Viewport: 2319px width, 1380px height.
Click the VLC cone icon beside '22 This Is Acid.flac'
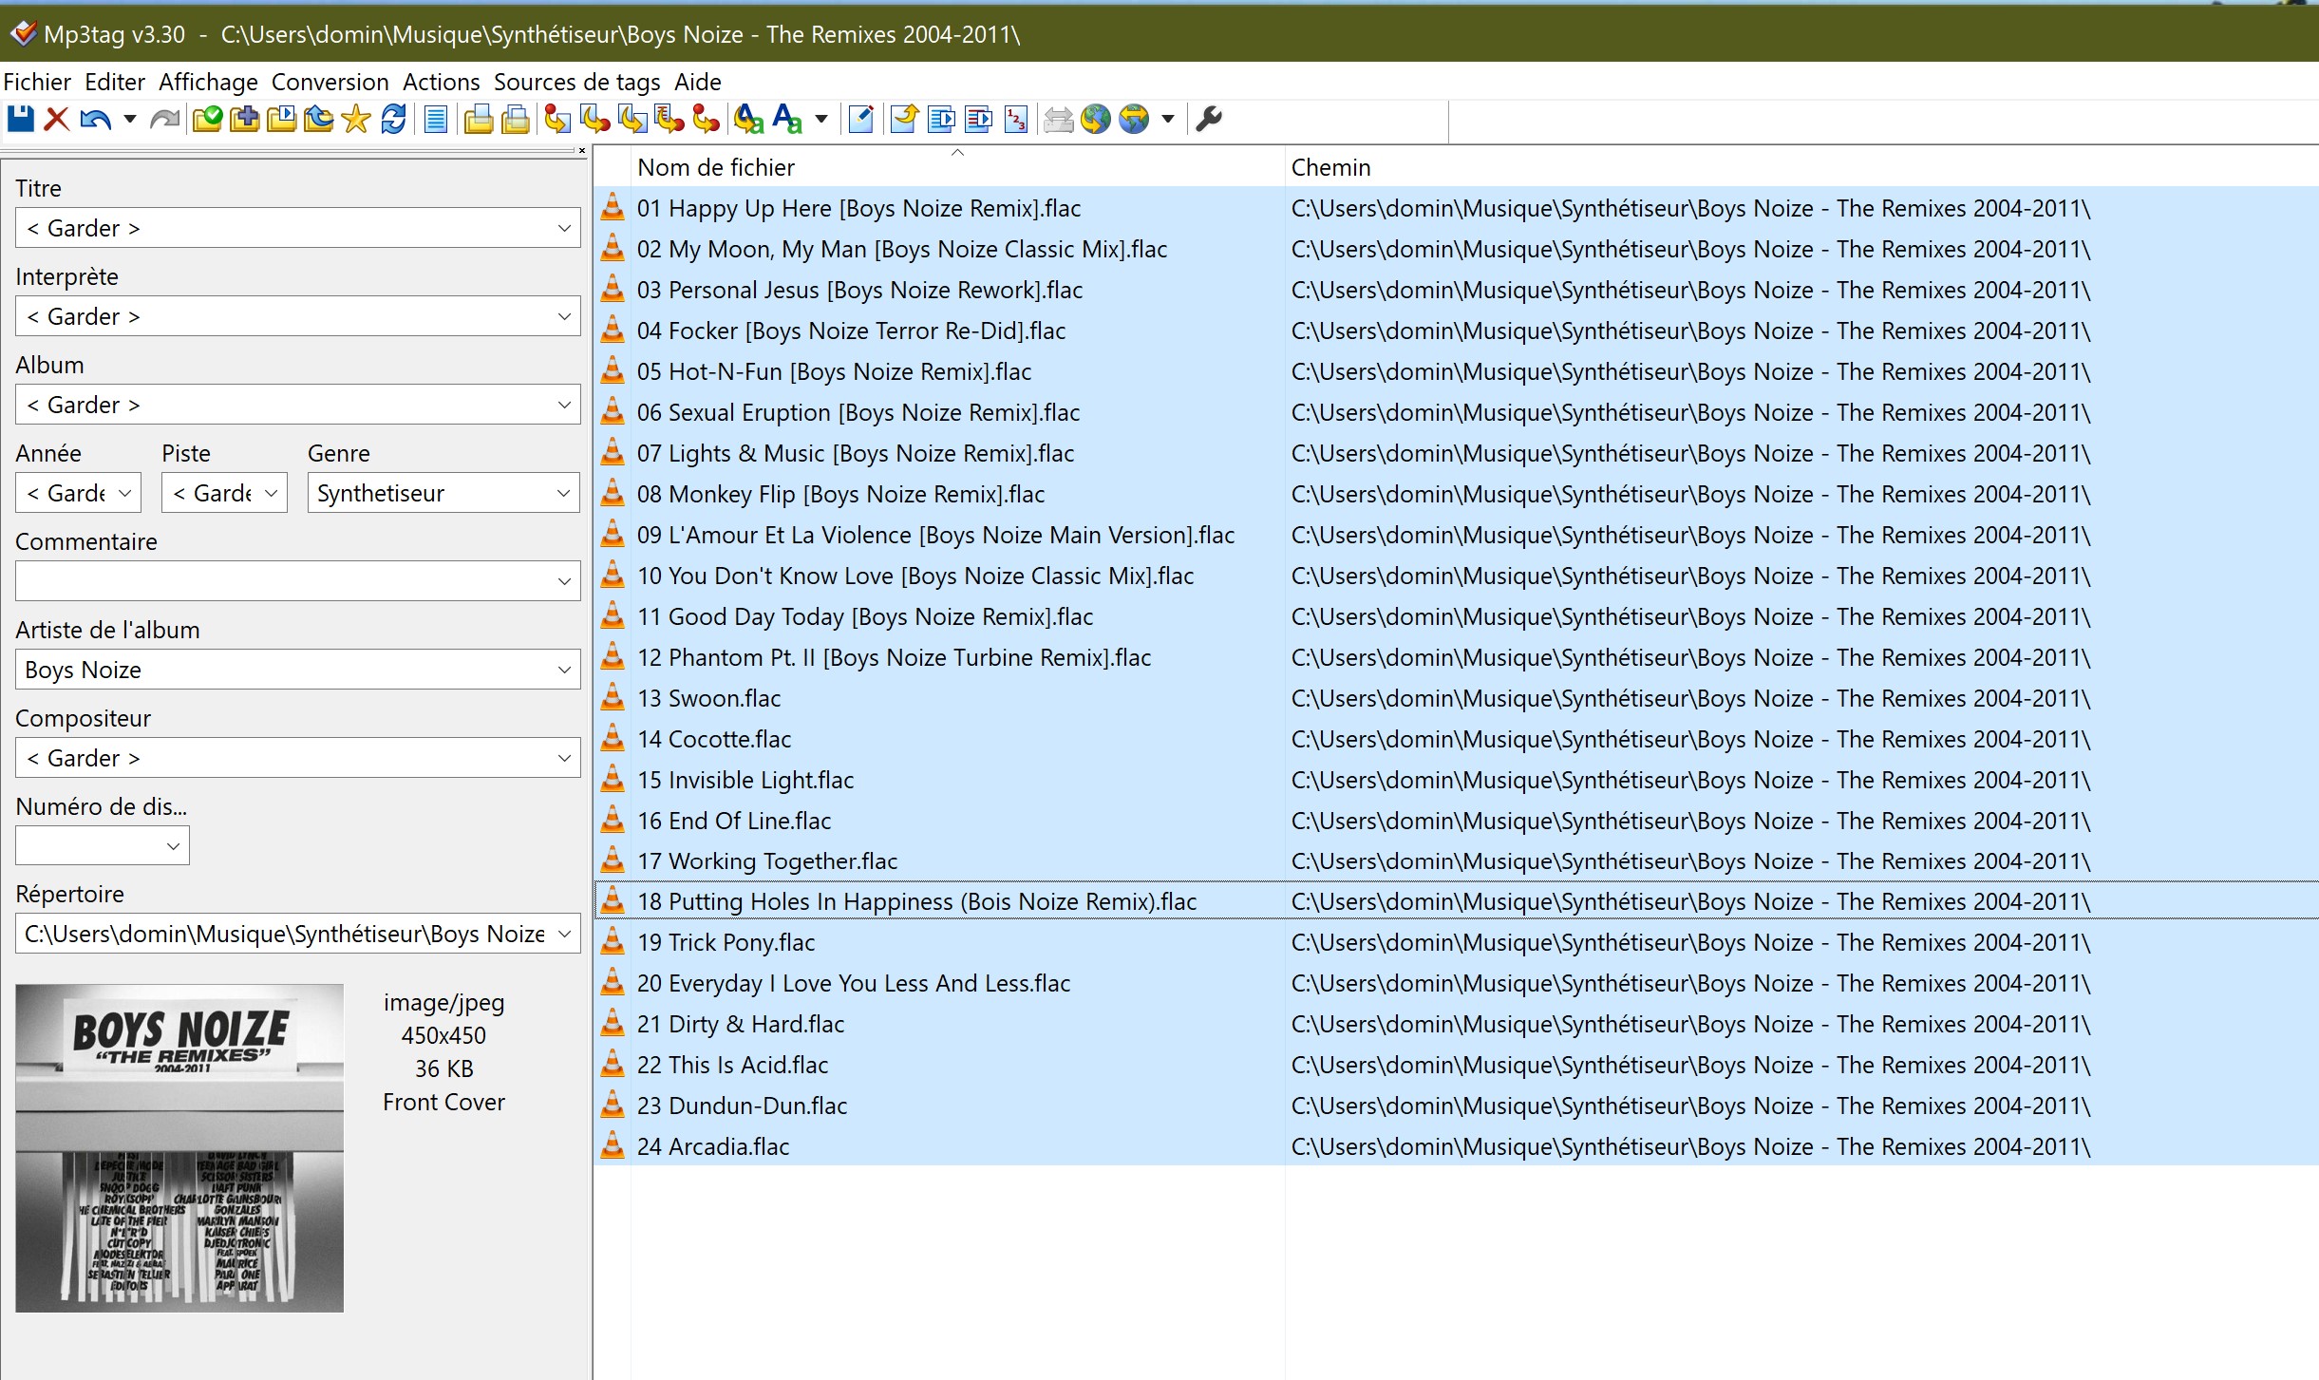click(x=613, y=1064)
